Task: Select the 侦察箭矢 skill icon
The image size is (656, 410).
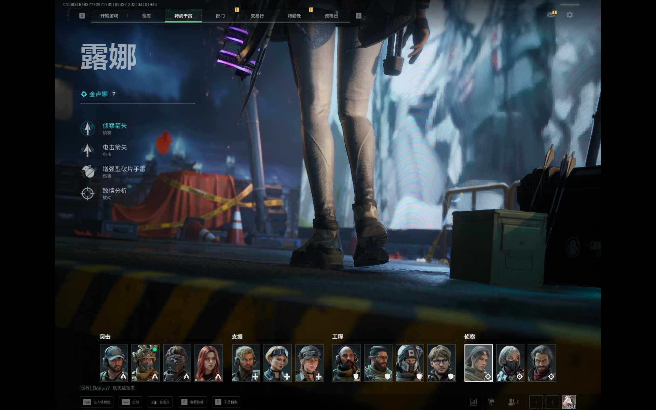Action: point(87,128)
